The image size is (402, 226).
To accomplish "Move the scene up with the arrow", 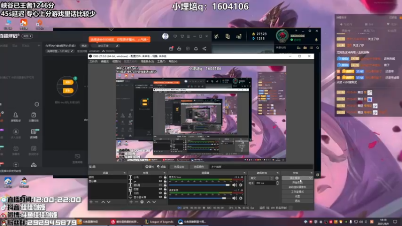I will click(103, 202).
